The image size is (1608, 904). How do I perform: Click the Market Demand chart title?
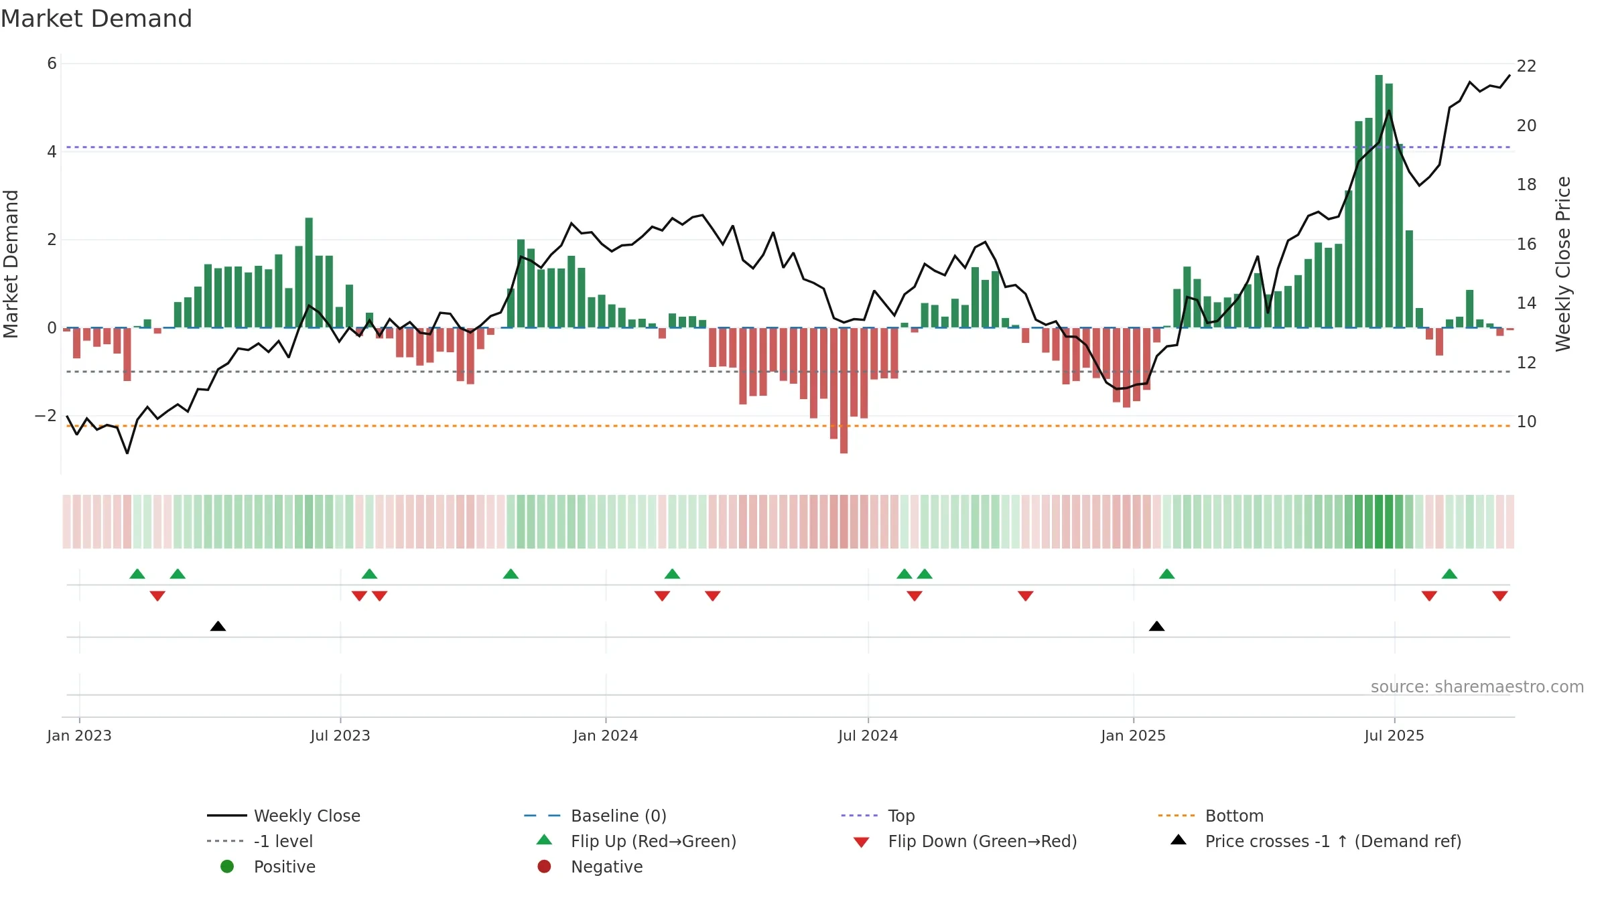[x=96, y=19]
